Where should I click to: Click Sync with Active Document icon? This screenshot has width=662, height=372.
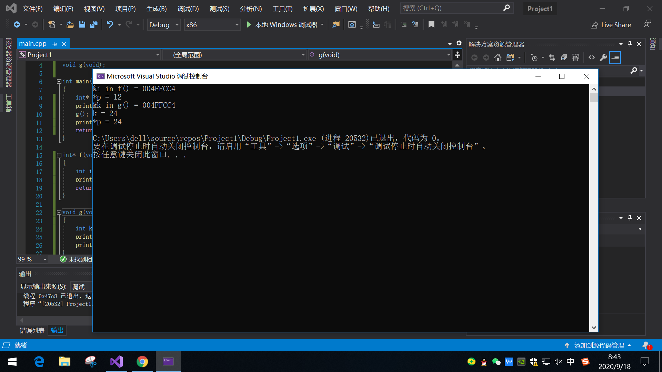pos(552,58)
